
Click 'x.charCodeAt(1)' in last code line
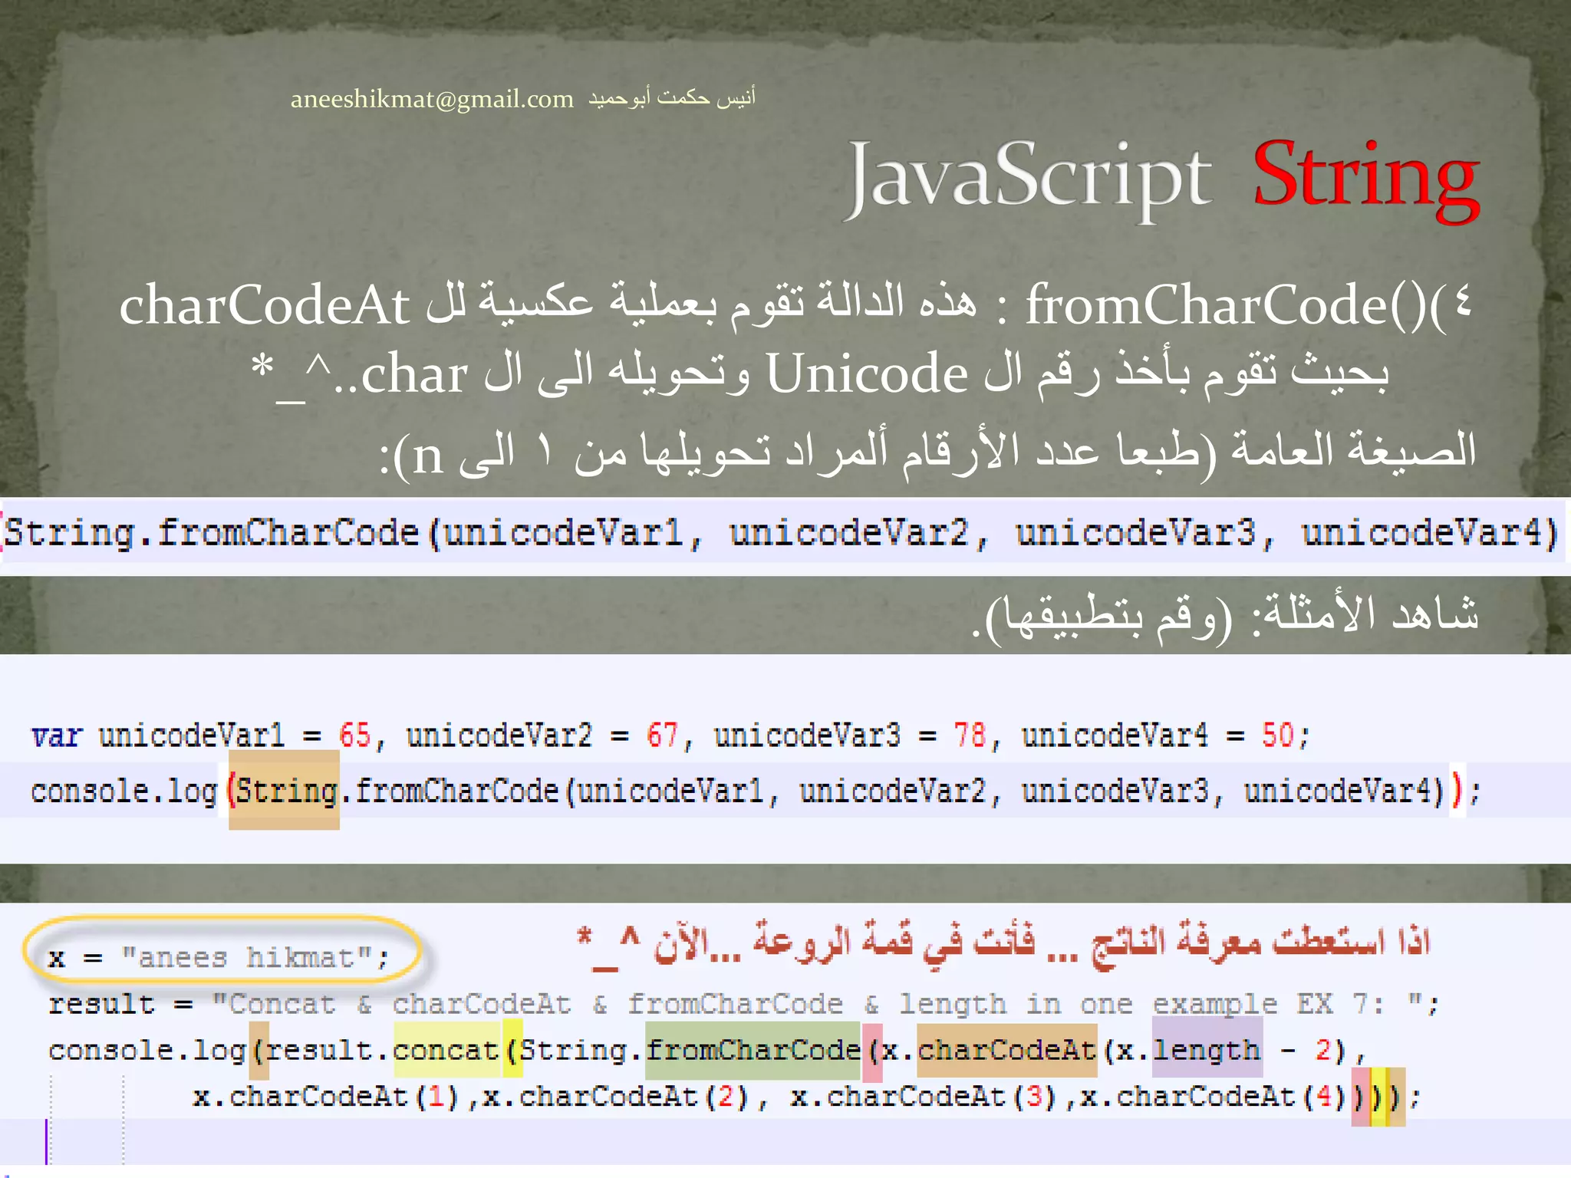326,1097
